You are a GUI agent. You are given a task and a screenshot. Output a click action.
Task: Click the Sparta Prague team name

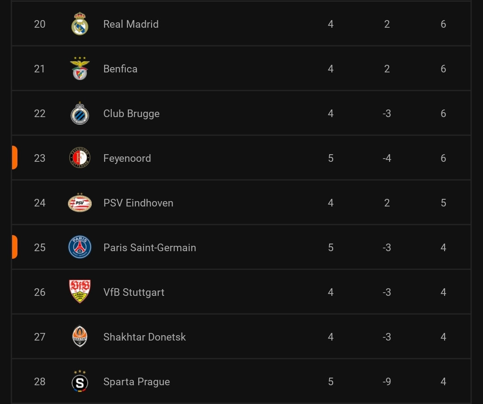point(137,382)
